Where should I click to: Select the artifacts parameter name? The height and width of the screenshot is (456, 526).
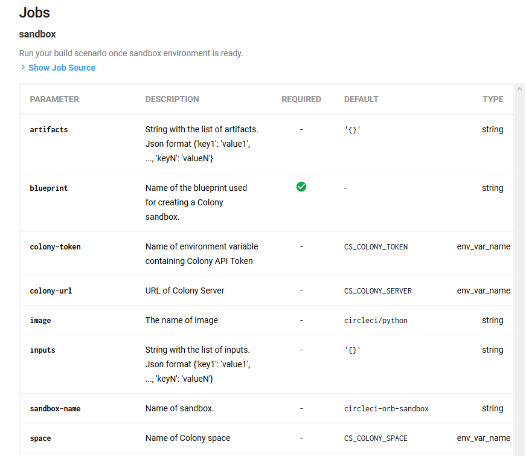48,129
